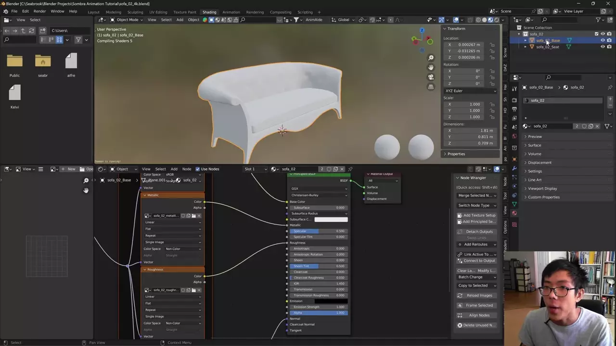The image size is (616, 346).
Task: Lock the X location property
Action: tap(492, 45)
